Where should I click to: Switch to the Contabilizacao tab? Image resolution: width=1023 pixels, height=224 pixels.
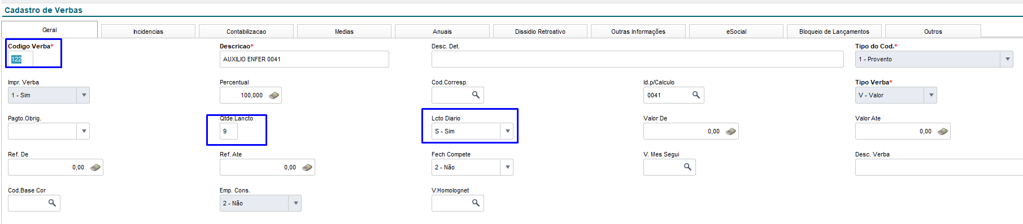coord(246,32)
